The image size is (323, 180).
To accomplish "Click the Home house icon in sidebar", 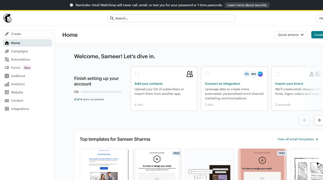I will coord(7,43).
